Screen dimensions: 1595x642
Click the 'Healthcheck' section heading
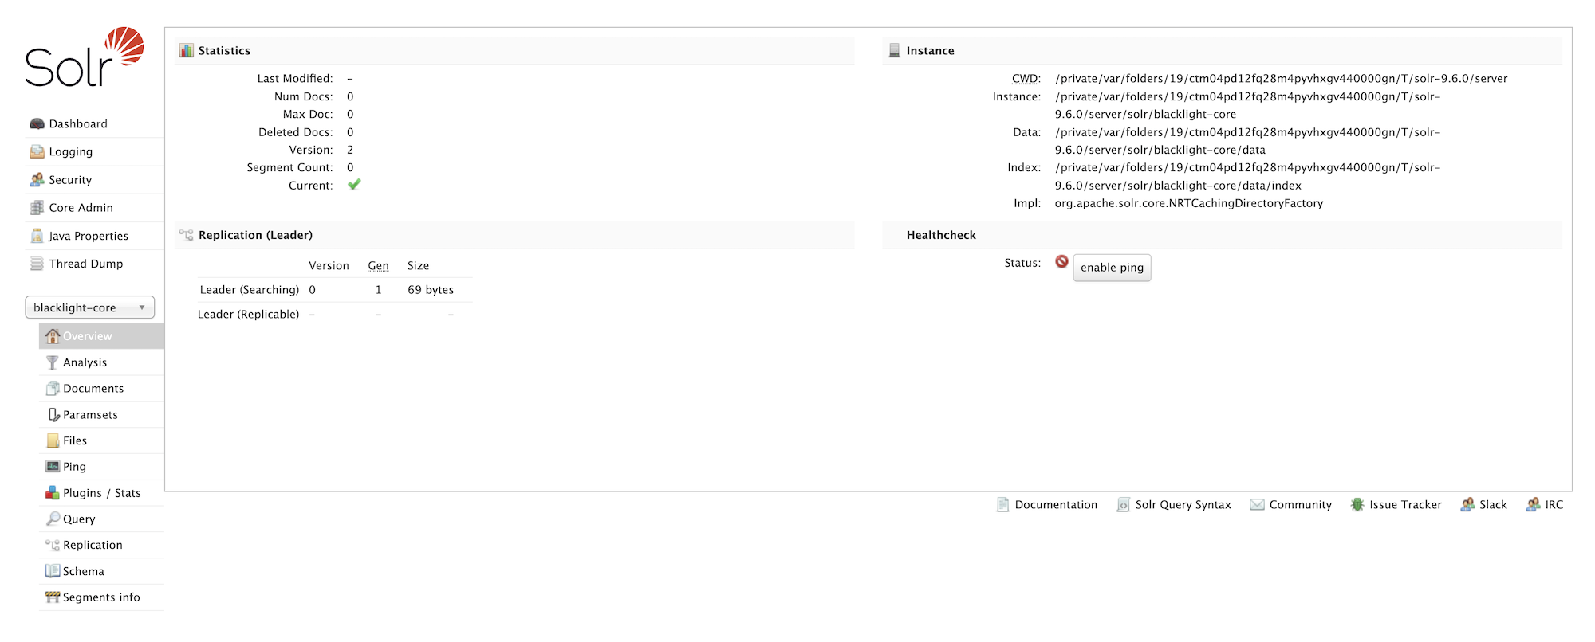point(941,235)
